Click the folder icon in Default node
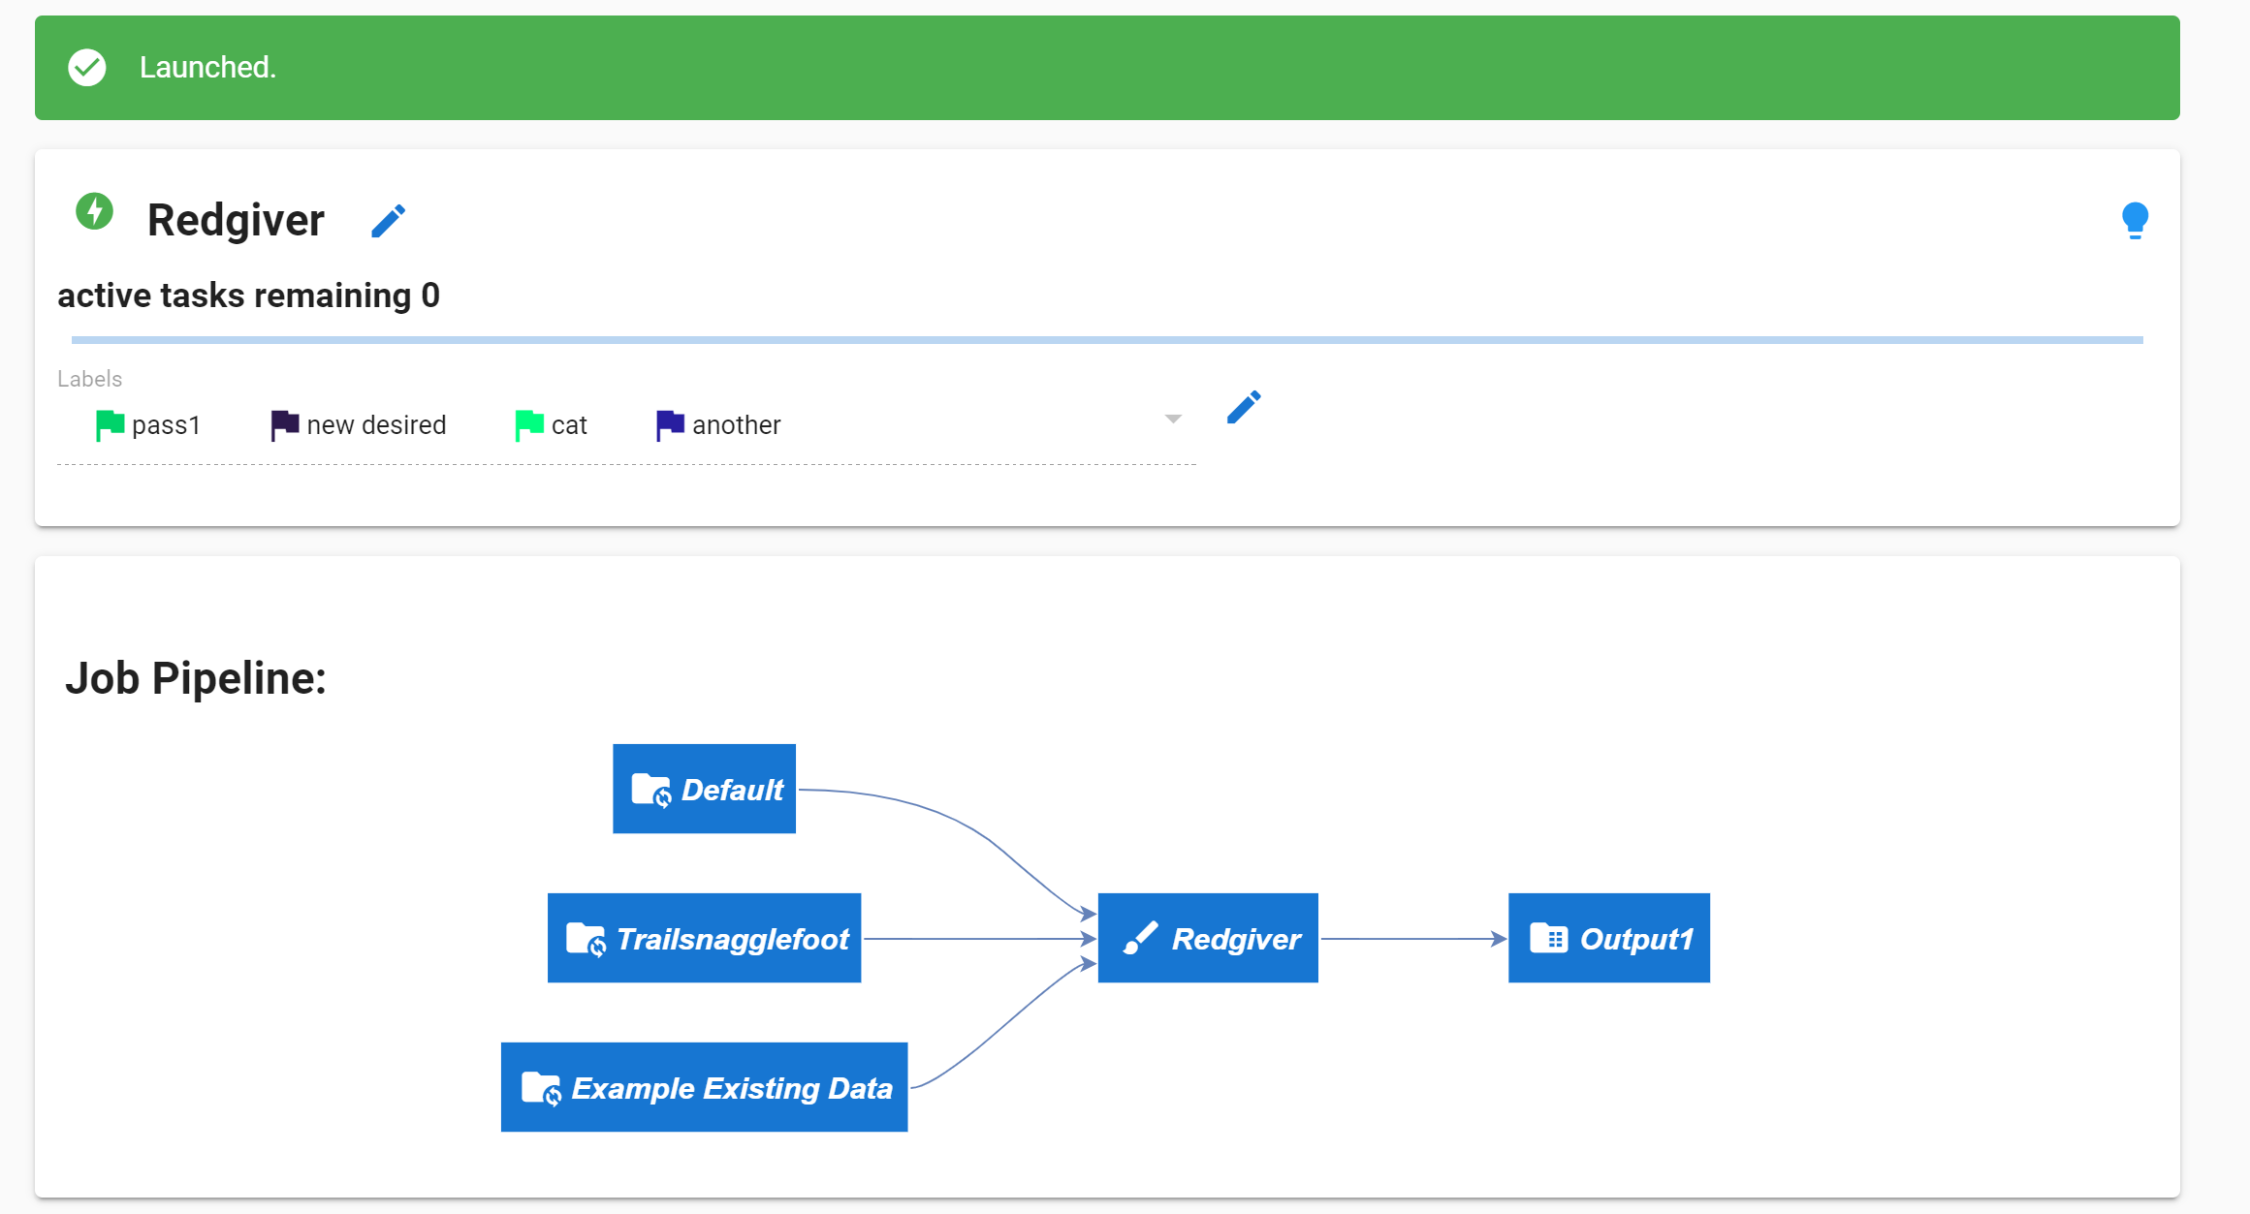 [x=650, y=790]
